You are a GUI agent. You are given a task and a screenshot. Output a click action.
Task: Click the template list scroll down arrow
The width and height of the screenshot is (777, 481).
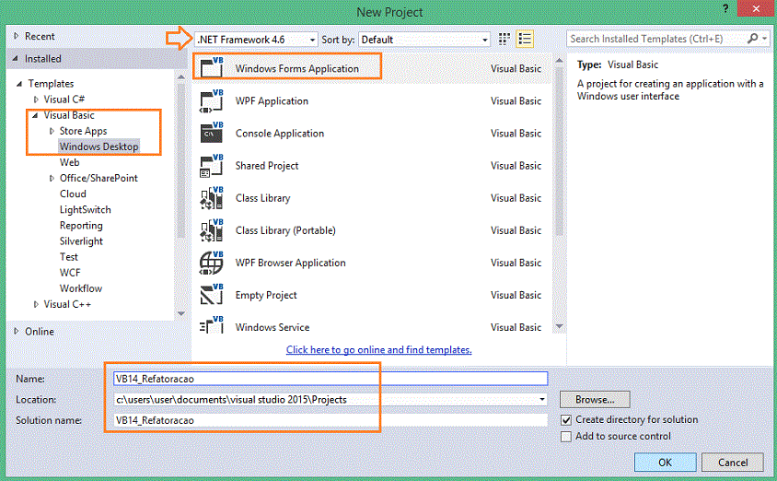tap(560, 326)
